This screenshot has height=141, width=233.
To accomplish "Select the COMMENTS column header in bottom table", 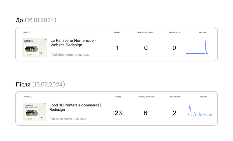I will pyautogui.click(x=174, y=97).
